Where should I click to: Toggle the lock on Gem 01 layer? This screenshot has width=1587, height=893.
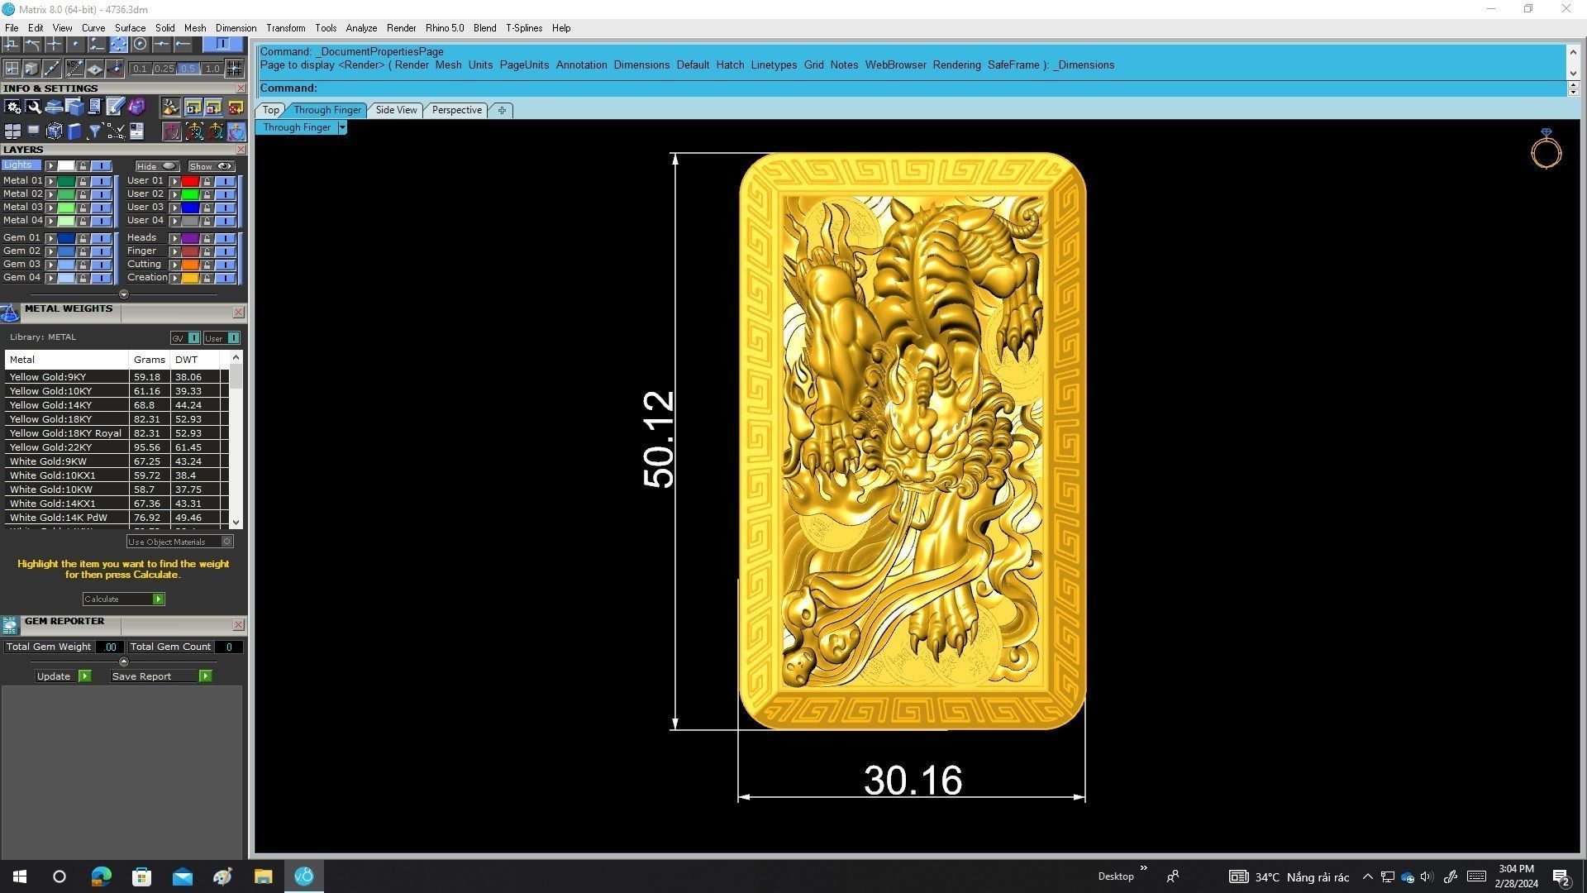[83, 238]
